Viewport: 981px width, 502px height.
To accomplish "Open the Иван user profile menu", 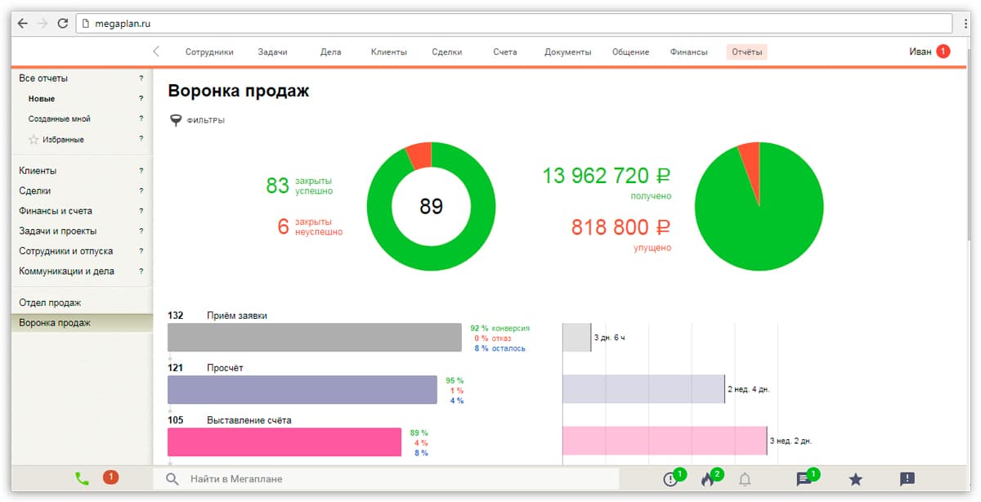I will (920, 52).
